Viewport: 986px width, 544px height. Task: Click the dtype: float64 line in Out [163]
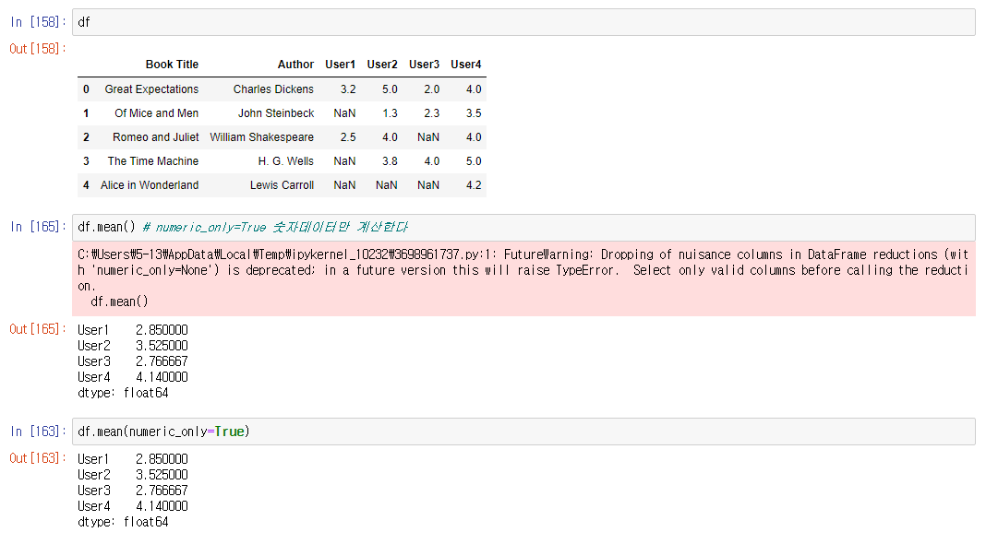click(x=124, y=521)
